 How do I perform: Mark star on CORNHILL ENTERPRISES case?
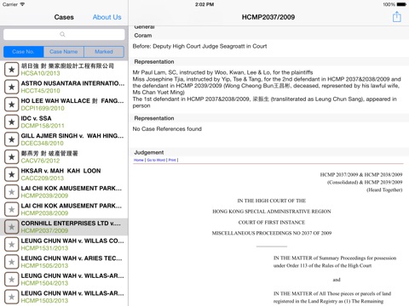(12, 227)
